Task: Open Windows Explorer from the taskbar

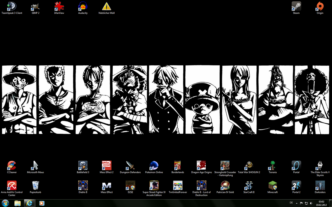Action: [x=18, y=203]
